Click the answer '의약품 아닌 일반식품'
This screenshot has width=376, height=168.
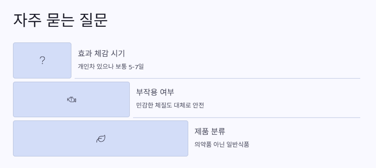pyautogui.click(x=222, y=144)
